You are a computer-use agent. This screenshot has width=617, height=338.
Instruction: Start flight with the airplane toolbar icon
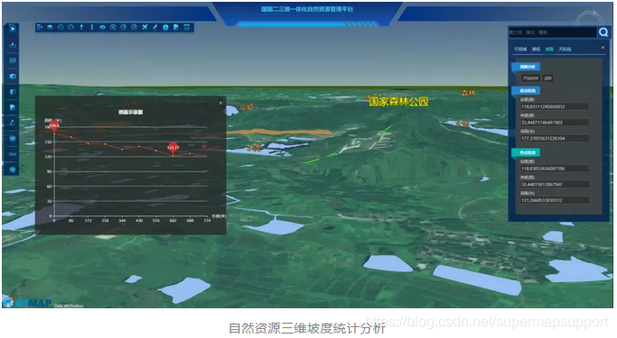pyautogui.click(x=145, y=27)
